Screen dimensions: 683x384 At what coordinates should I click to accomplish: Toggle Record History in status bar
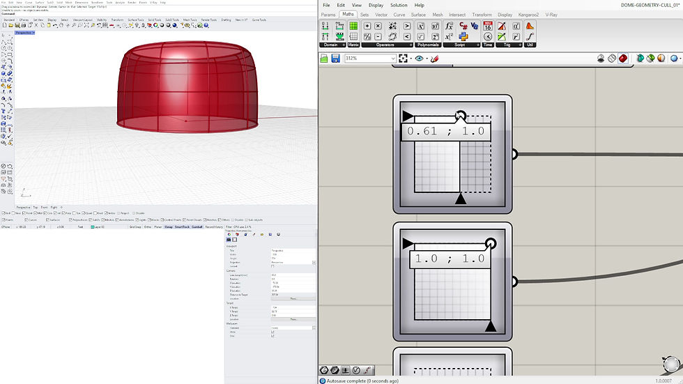(x=214, y=226)
